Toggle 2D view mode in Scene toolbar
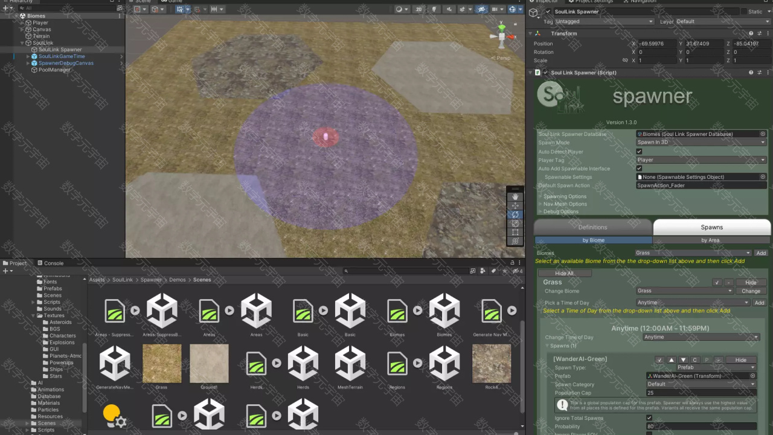 (419, 9)
